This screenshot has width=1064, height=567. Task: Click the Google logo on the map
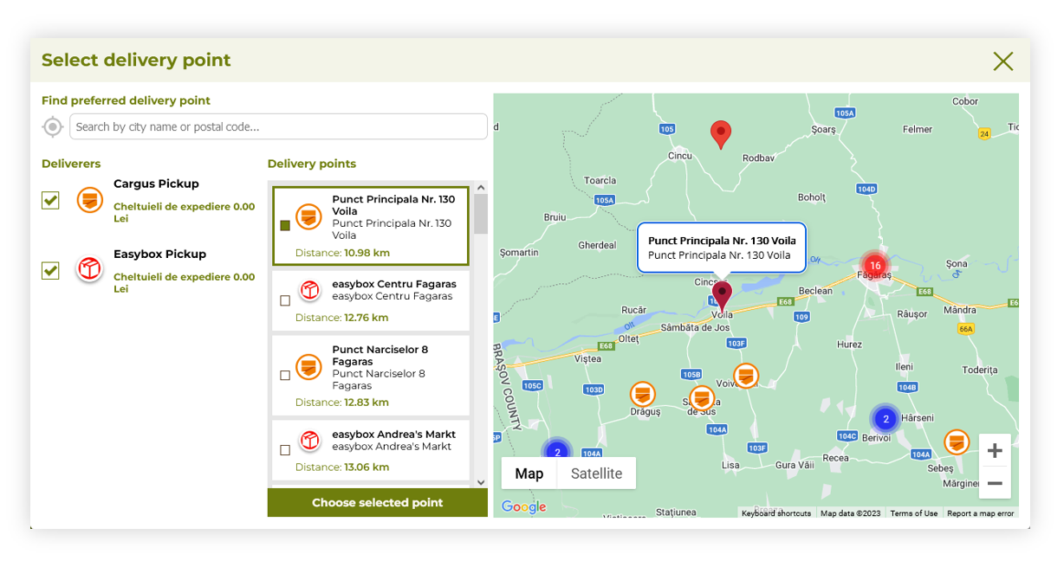(x=524, y=507)
